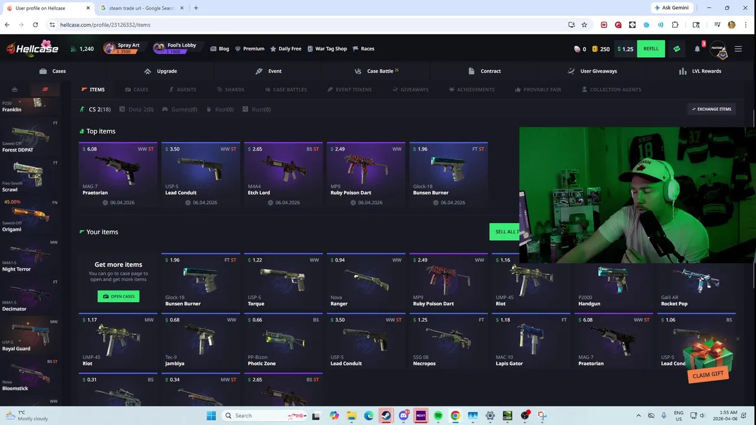Select the Galil AR Rocket Pop item card
This screenshot has width=756, height=425.
point(697,286)
